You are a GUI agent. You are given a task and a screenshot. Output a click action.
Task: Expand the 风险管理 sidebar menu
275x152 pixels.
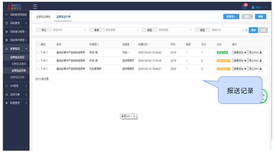(16, 23)
